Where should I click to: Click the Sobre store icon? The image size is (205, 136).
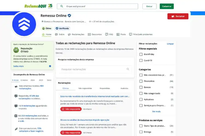click(56, 34)
